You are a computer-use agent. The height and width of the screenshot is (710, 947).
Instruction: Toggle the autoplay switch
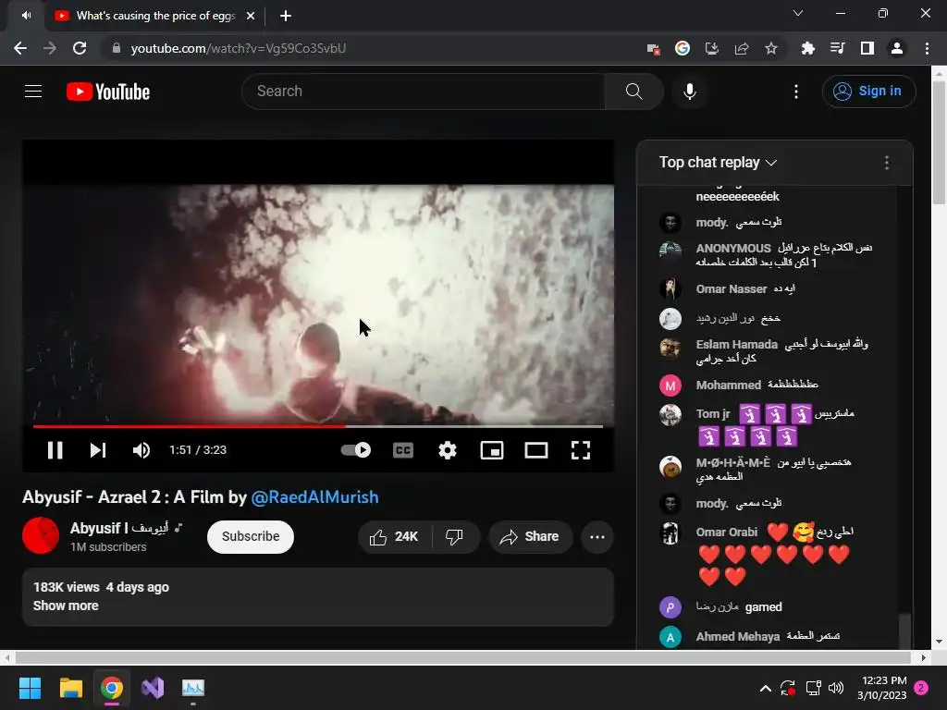click(x=356, y=450)
